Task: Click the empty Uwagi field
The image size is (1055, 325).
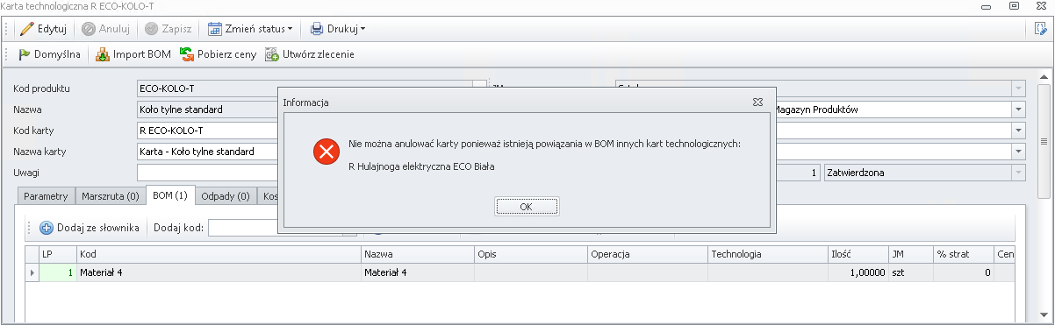Action: pyautogui.click(x=207, y=173)
